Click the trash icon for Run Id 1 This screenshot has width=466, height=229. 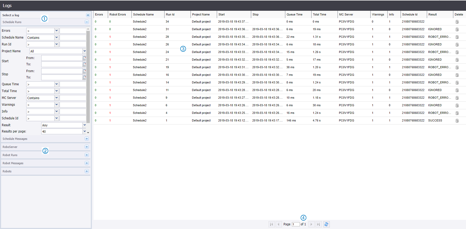[457, 121]
